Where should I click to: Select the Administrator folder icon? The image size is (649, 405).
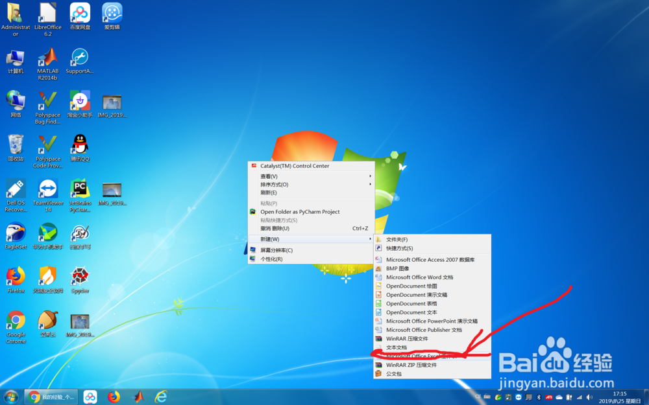(x=16, y=19)
